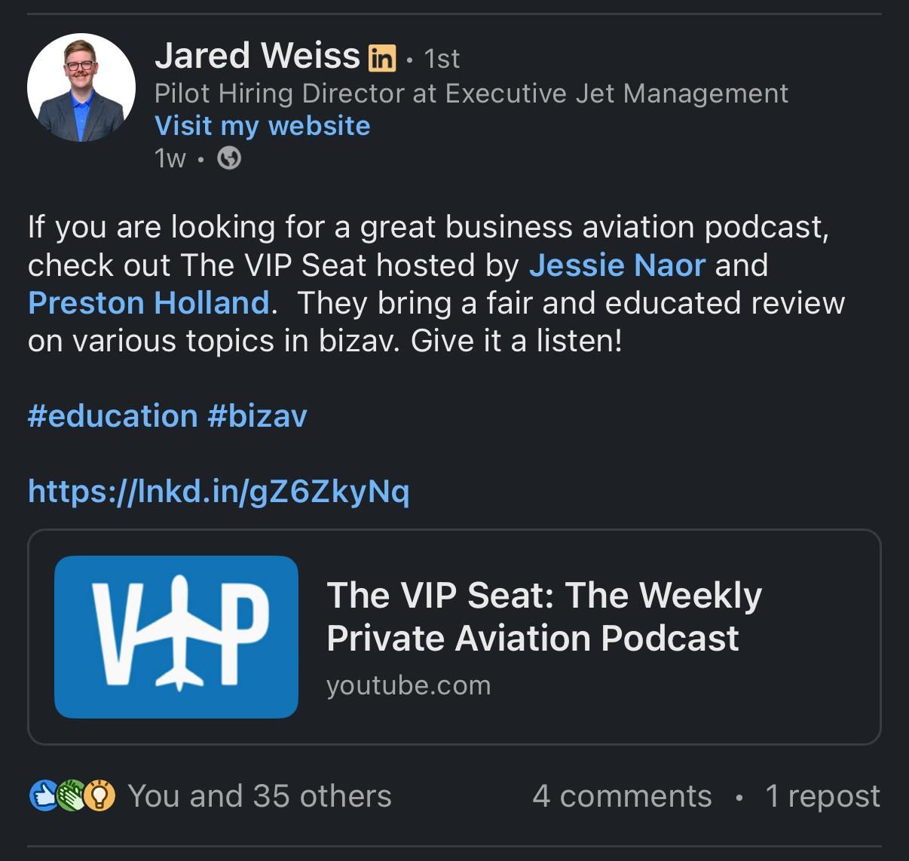
Task: Tap the #education hashtag
Action: 113,416
